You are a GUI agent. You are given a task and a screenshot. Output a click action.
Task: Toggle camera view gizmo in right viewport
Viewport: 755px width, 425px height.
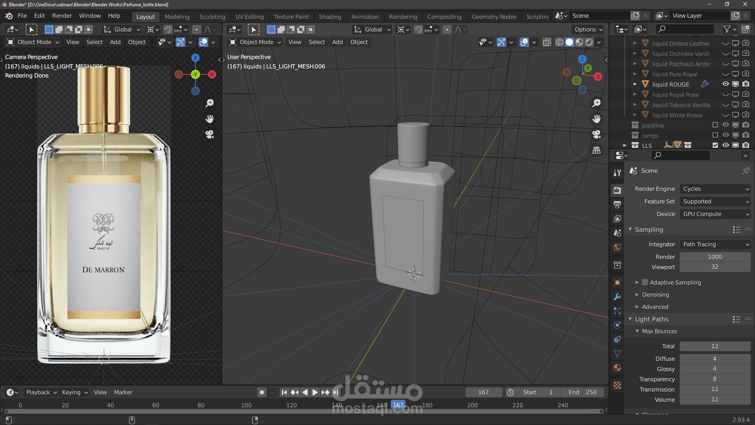click(x=597, y=135)
